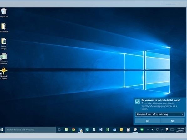Open Sticky Notes from the taskbar
The image size is (187, 140).
click(121, 129)
